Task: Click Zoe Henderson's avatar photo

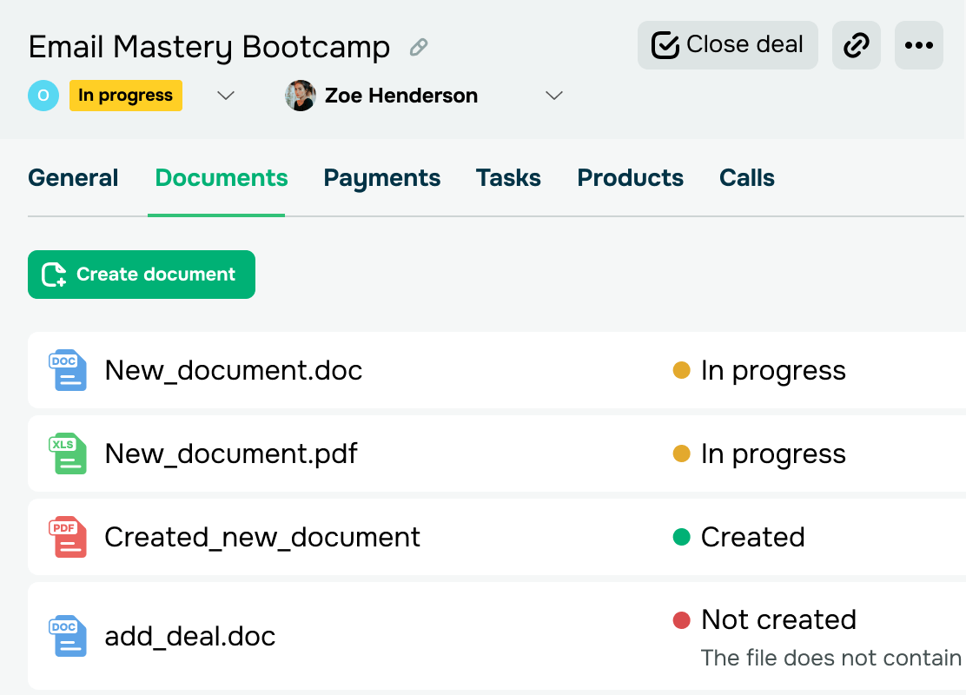Action: pyautogui.click(x=301, y=96)
